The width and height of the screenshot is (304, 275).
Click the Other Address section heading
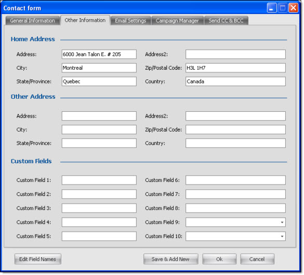pyautogui.click(x=33, y=97)
